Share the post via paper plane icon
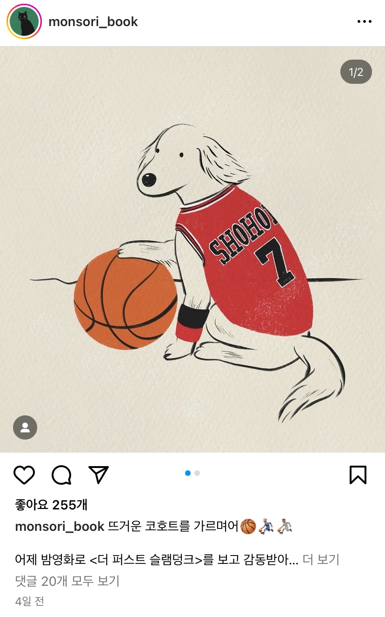This screenshot has width=385, height=617. pos(99,474)
